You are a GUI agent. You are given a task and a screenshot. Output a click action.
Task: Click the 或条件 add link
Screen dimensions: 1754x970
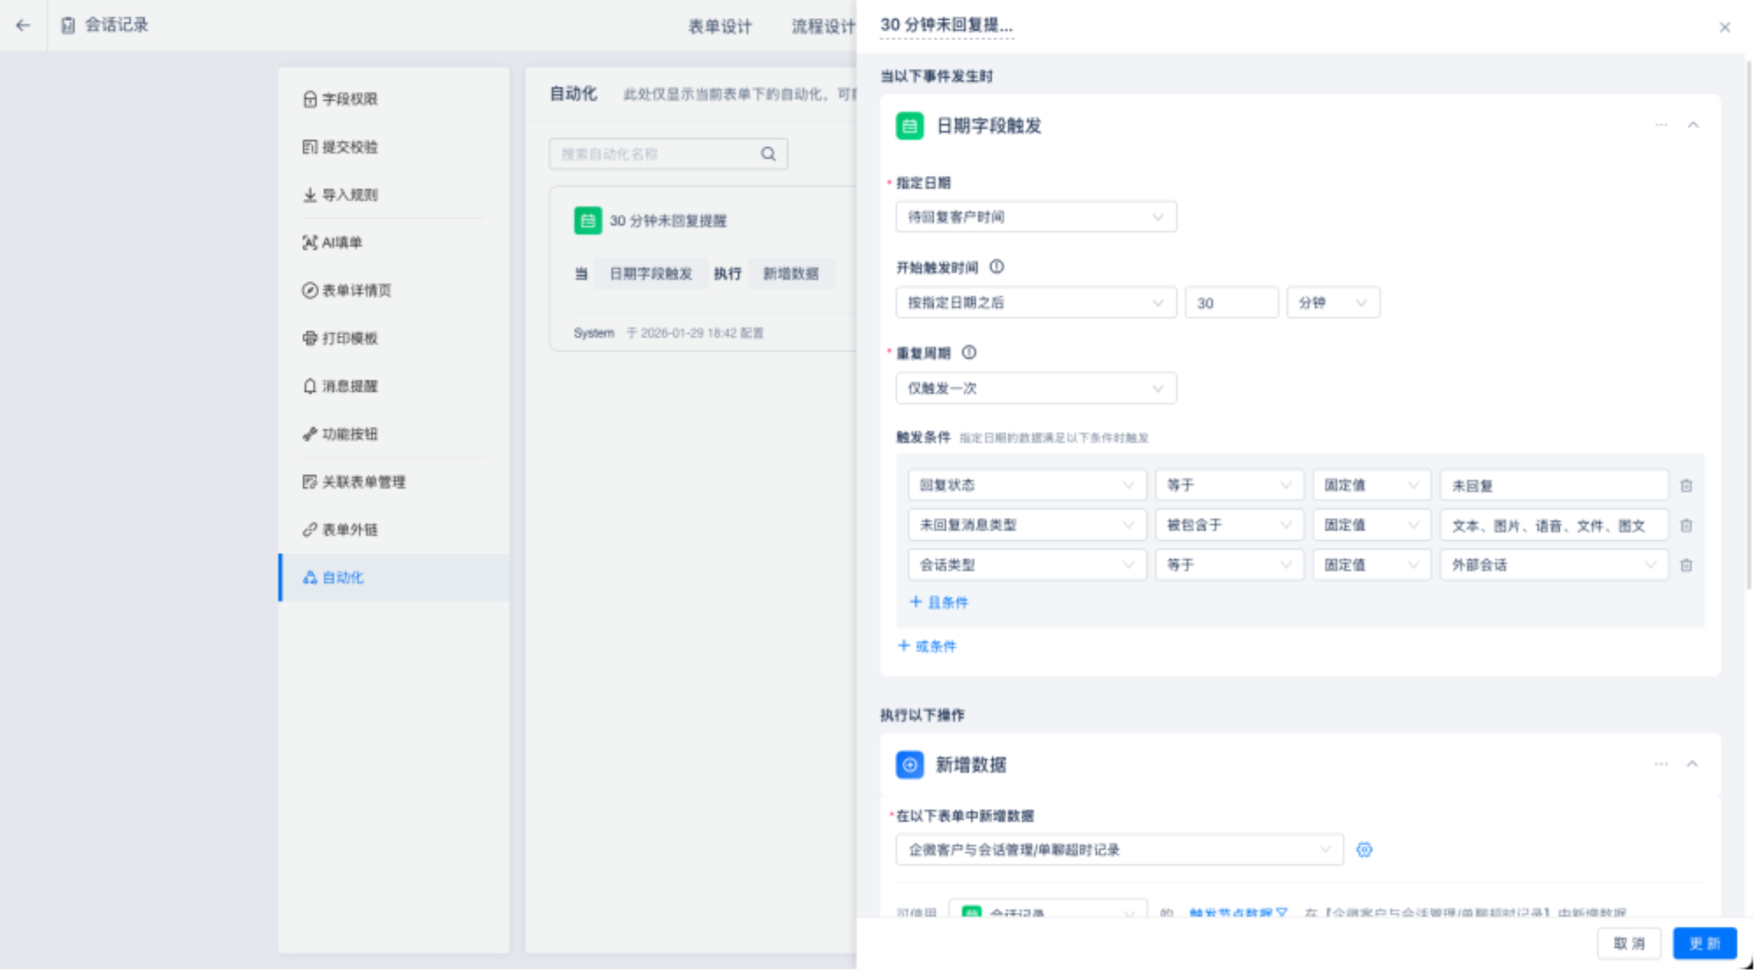tap(927, 647)
